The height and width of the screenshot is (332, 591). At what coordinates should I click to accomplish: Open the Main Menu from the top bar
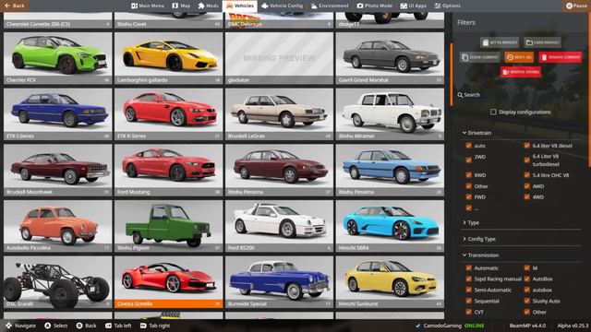tap(148, 6)
